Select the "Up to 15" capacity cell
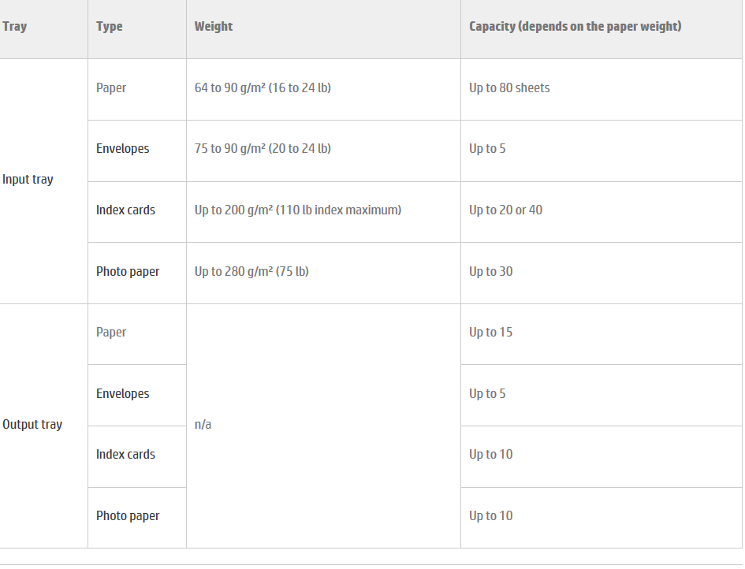The width and height of the screenshot is (745, 569). [x=490, y=333]
